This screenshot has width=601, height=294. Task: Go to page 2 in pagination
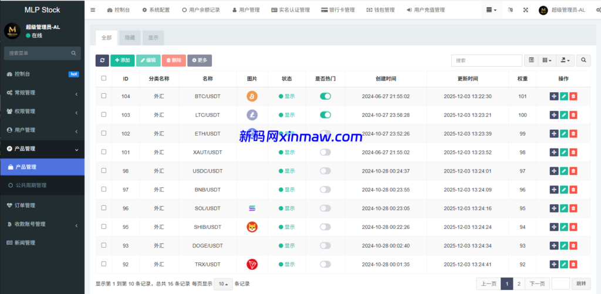519,283
